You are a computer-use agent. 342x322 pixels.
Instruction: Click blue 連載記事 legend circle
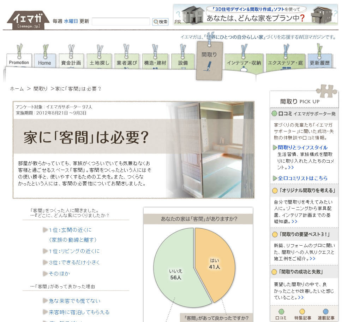tap(326, 311)
